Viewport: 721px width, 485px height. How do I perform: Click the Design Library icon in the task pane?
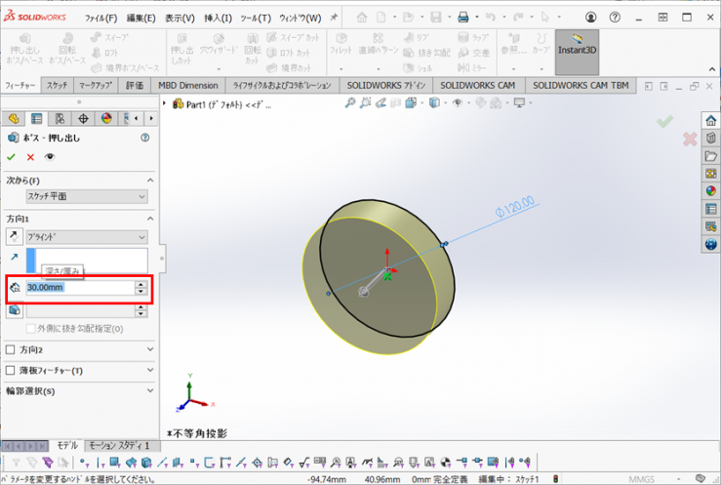coord(711,138)
